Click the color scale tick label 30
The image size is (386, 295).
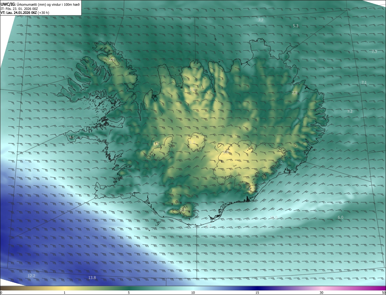[321, 293]
